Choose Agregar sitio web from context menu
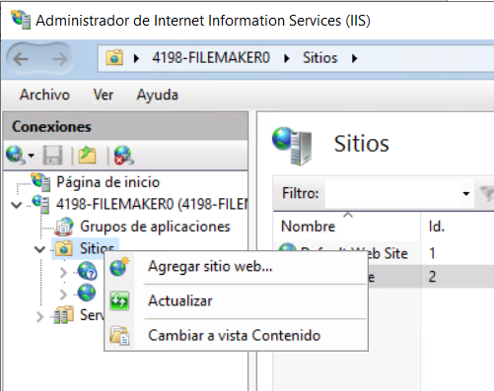Screen dimensions: 494x391 (236, 266)
